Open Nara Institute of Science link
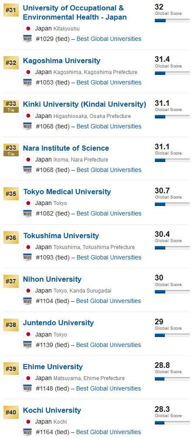This screenshot has width=194, height=438. coord(66,148)
